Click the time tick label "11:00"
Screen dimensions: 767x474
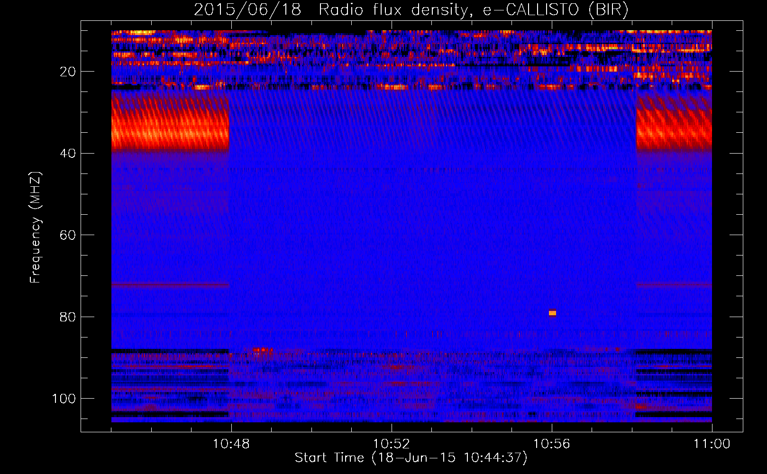tap(712, 444)
